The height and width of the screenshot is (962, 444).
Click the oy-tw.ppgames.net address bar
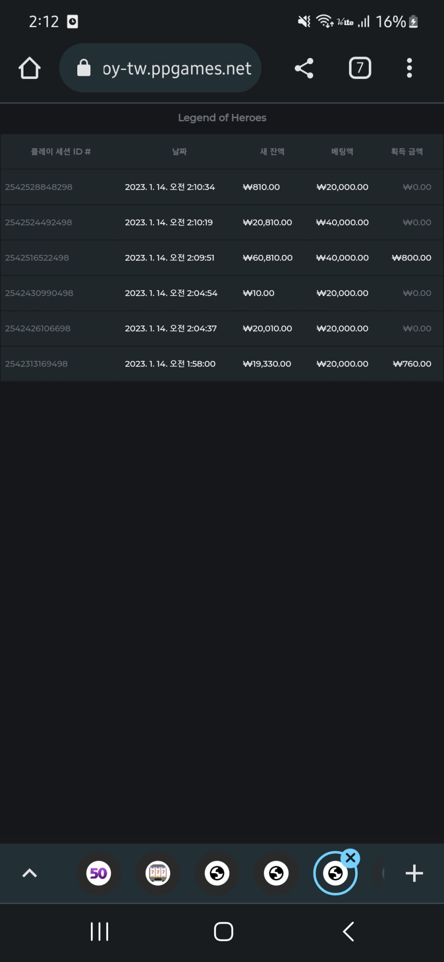pos(160,68)
